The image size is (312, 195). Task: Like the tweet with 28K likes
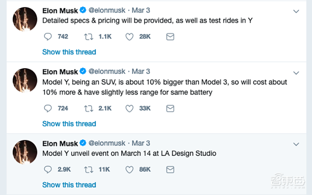tap(129, 37)
